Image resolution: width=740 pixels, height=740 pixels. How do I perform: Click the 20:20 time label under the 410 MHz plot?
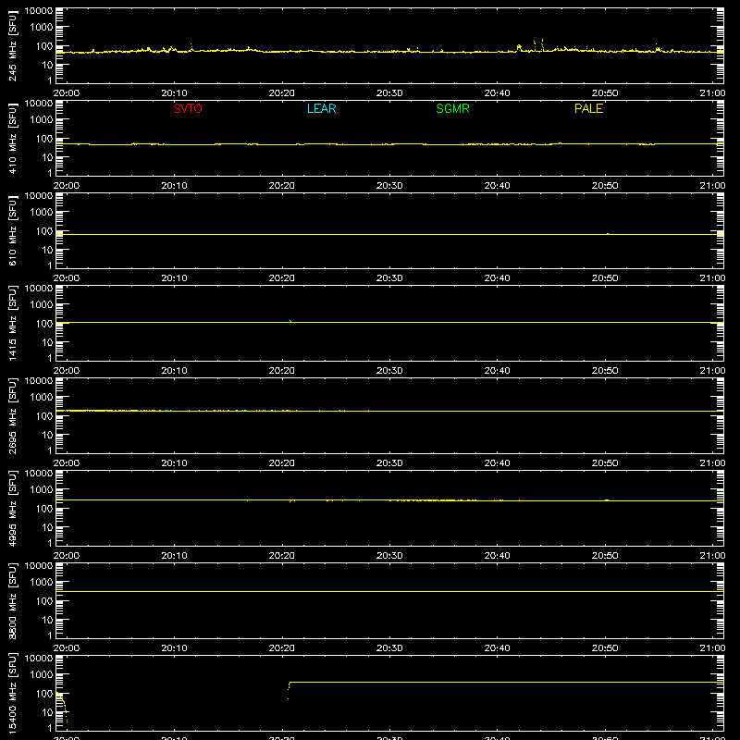282,186
